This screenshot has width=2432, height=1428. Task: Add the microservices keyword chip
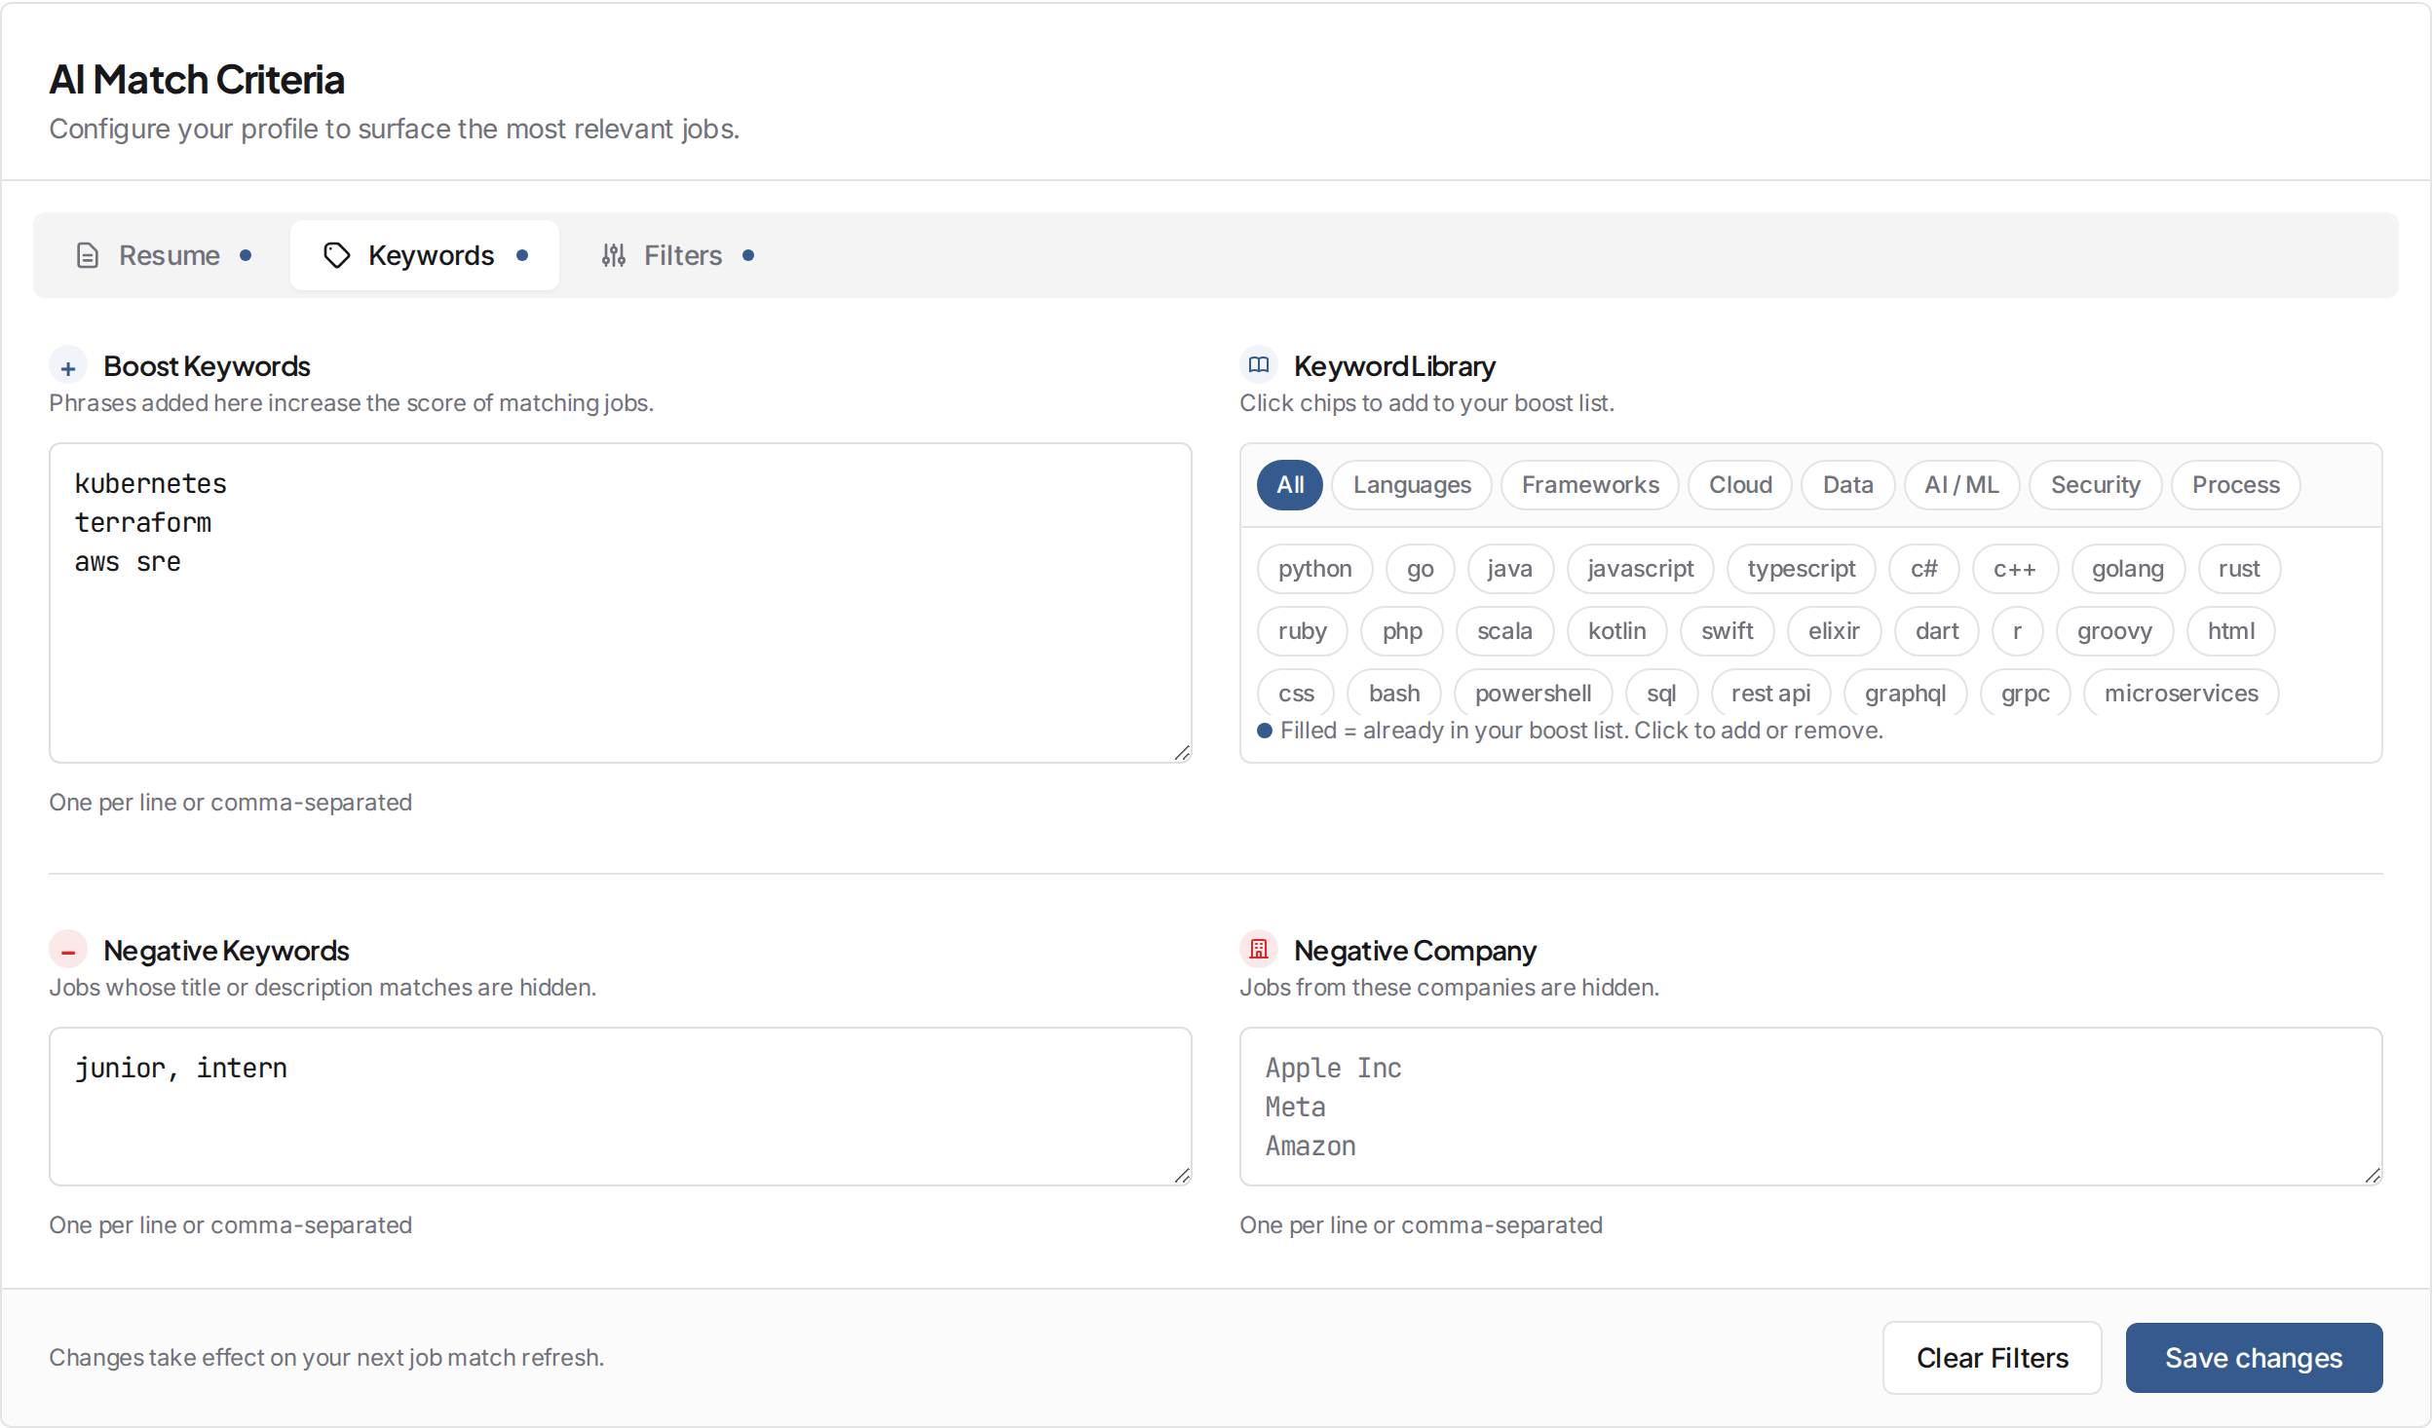[2181, 693]
